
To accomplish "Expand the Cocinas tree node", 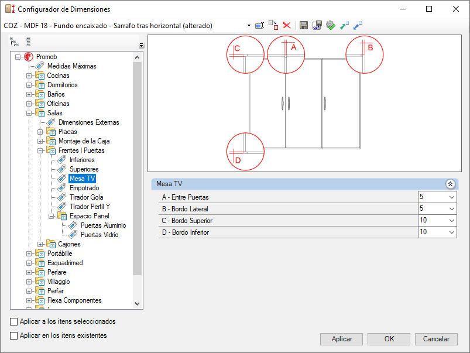I will click(x=29, y=76).
